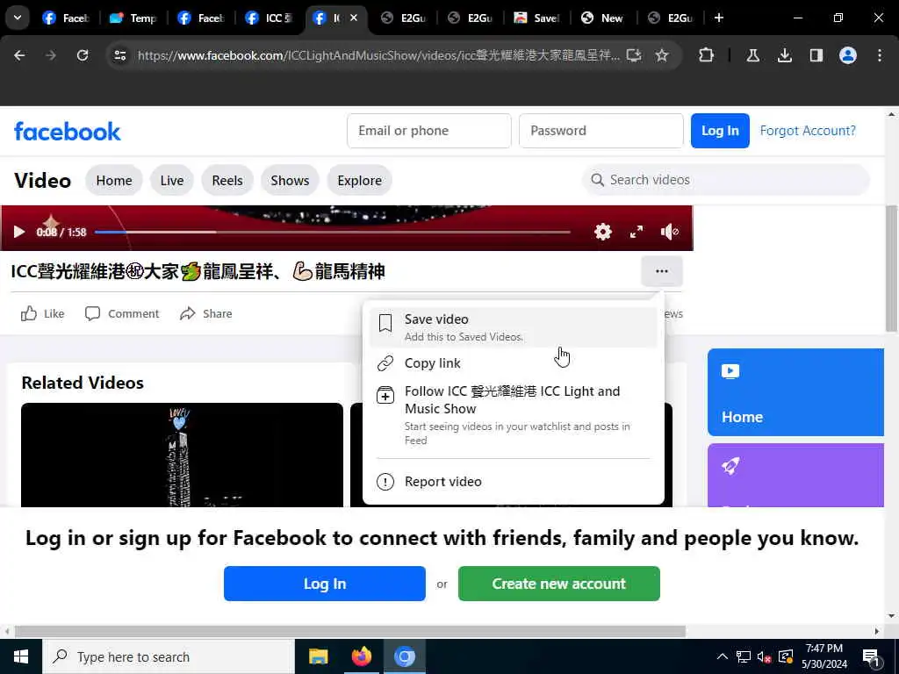Viewport: 899px width, 674px height.
Task: Click the large blue Log In button
Action: click(x=325, y=584)
